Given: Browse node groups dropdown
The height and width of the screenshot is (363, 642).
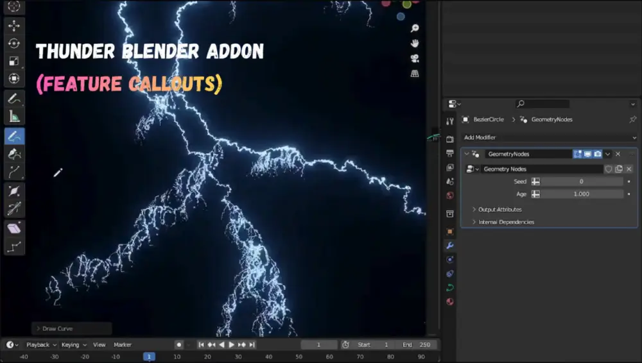Looking at the screenshot, I should (473, 169).
